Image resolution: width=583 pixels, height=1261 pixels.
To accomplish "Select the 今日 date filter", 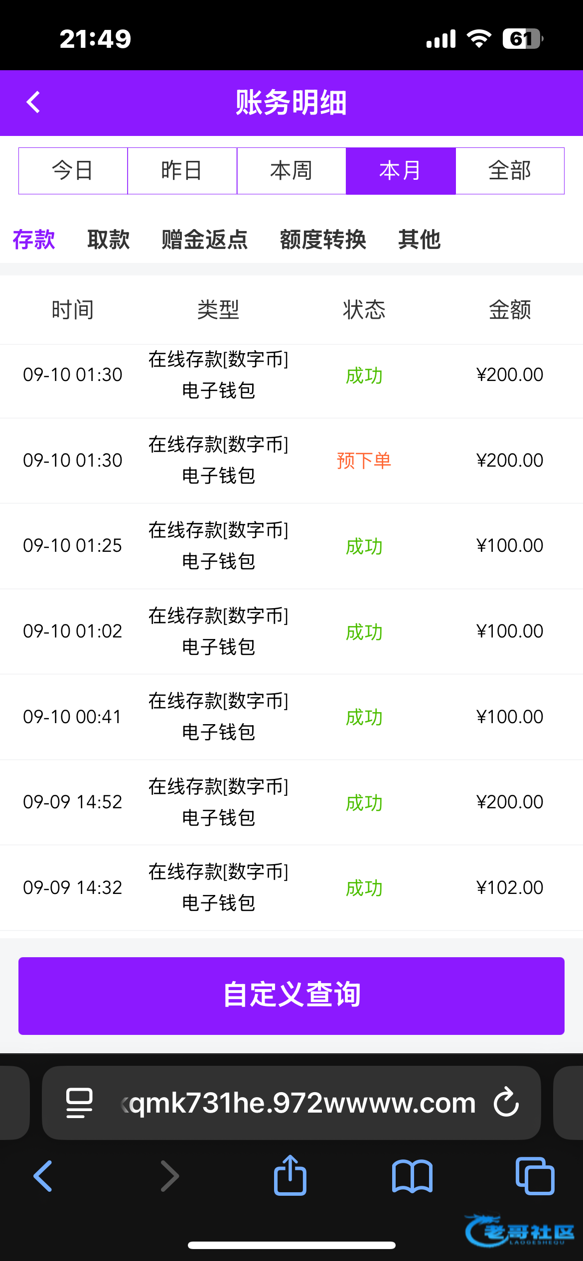I will (73, 171).
